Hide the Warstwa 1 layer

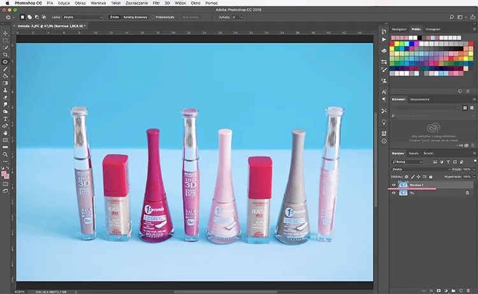tap(393, 185)
